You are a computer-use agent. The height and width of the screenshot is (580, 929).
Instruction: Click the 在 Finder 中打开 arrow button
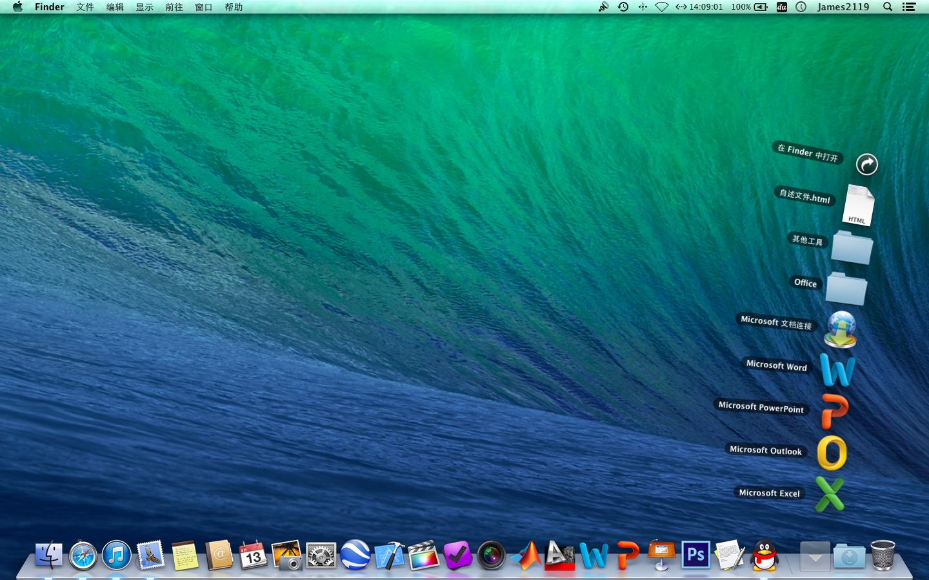click(x=866, y=164)
